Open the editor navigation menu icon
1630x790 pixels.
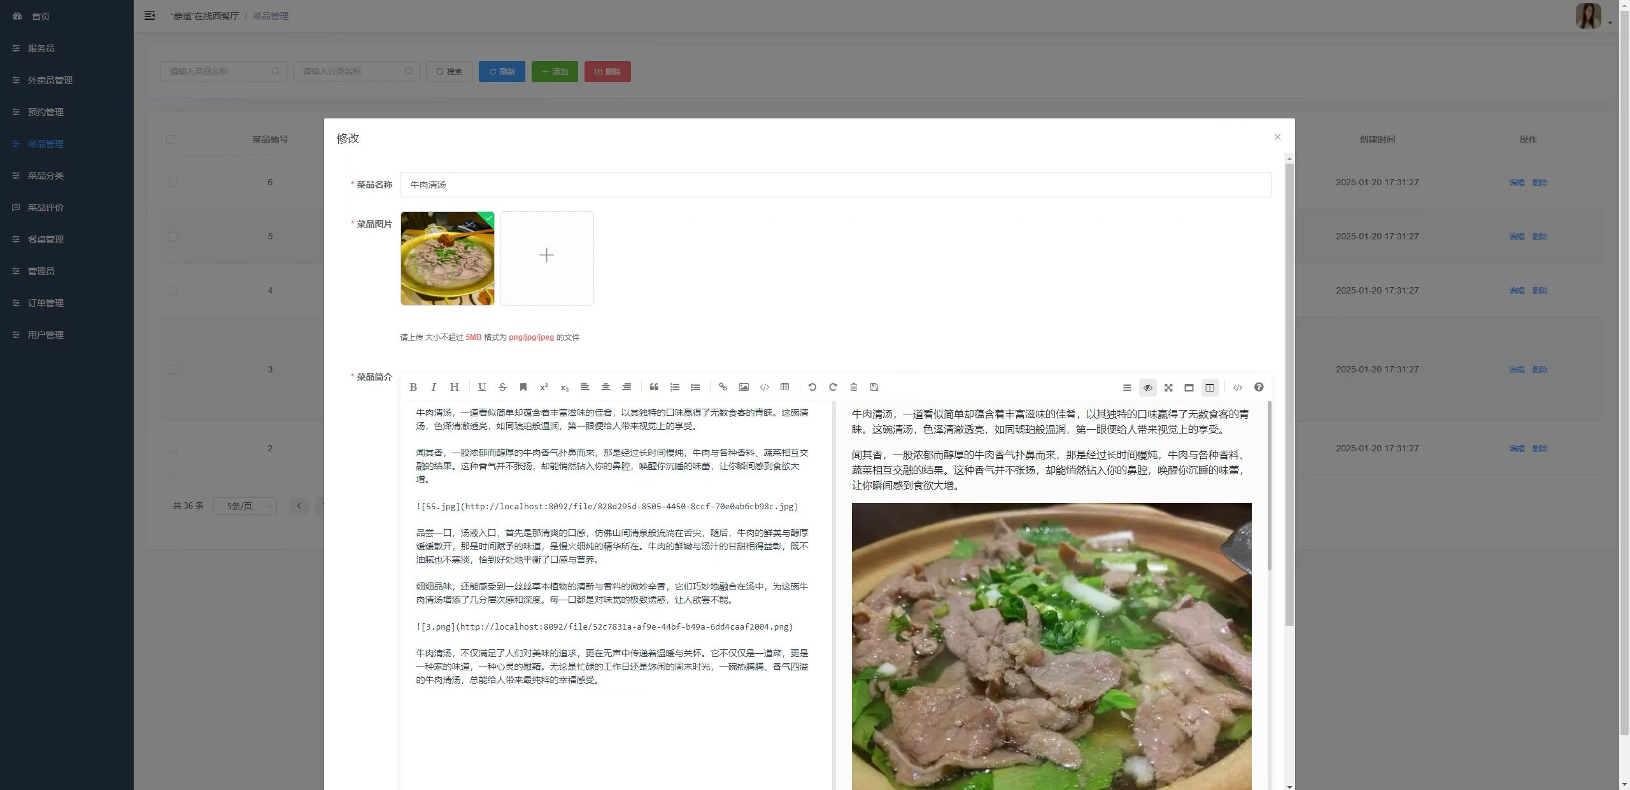(1127, 388)
